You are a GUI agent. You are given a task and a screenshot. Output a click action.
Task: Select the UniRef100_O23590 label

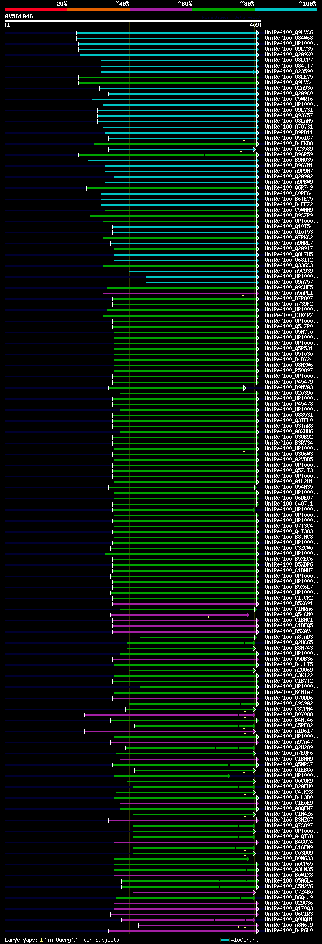[x=289, y=72]
